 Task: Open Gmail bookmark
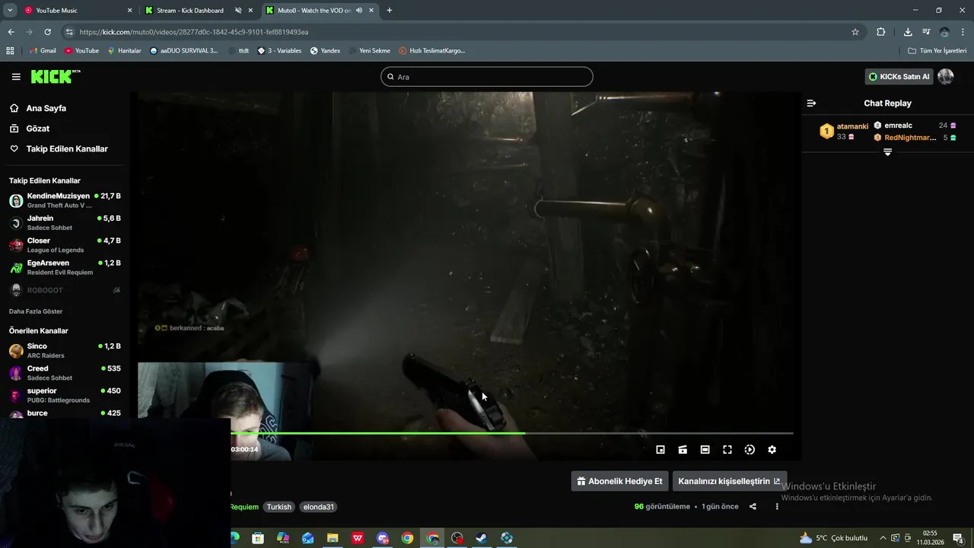(x=43, y=51)
